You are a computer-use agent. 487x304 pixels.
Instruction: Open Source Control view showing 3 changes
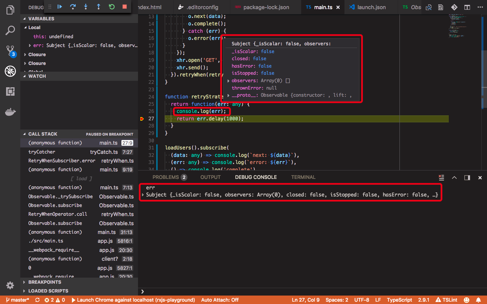pyautogui.click(x=10, y=51)
